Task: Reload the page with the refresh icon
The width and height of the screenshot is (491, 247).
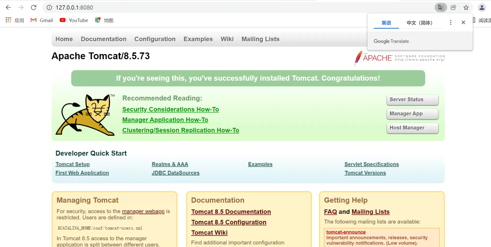Action: click(x=34, y=7)
